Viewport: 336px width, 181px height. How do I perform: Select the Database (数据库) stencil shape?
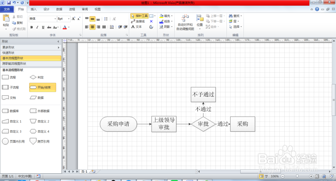[x=10, y=111]
